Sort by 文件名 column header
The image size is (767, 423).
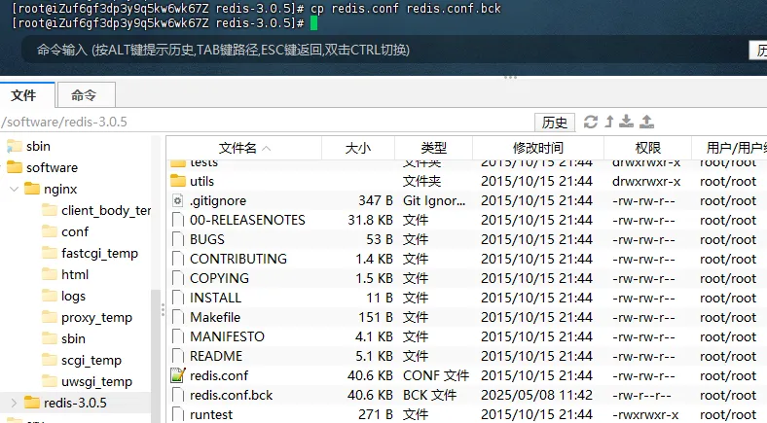click(x=243, y=148)
